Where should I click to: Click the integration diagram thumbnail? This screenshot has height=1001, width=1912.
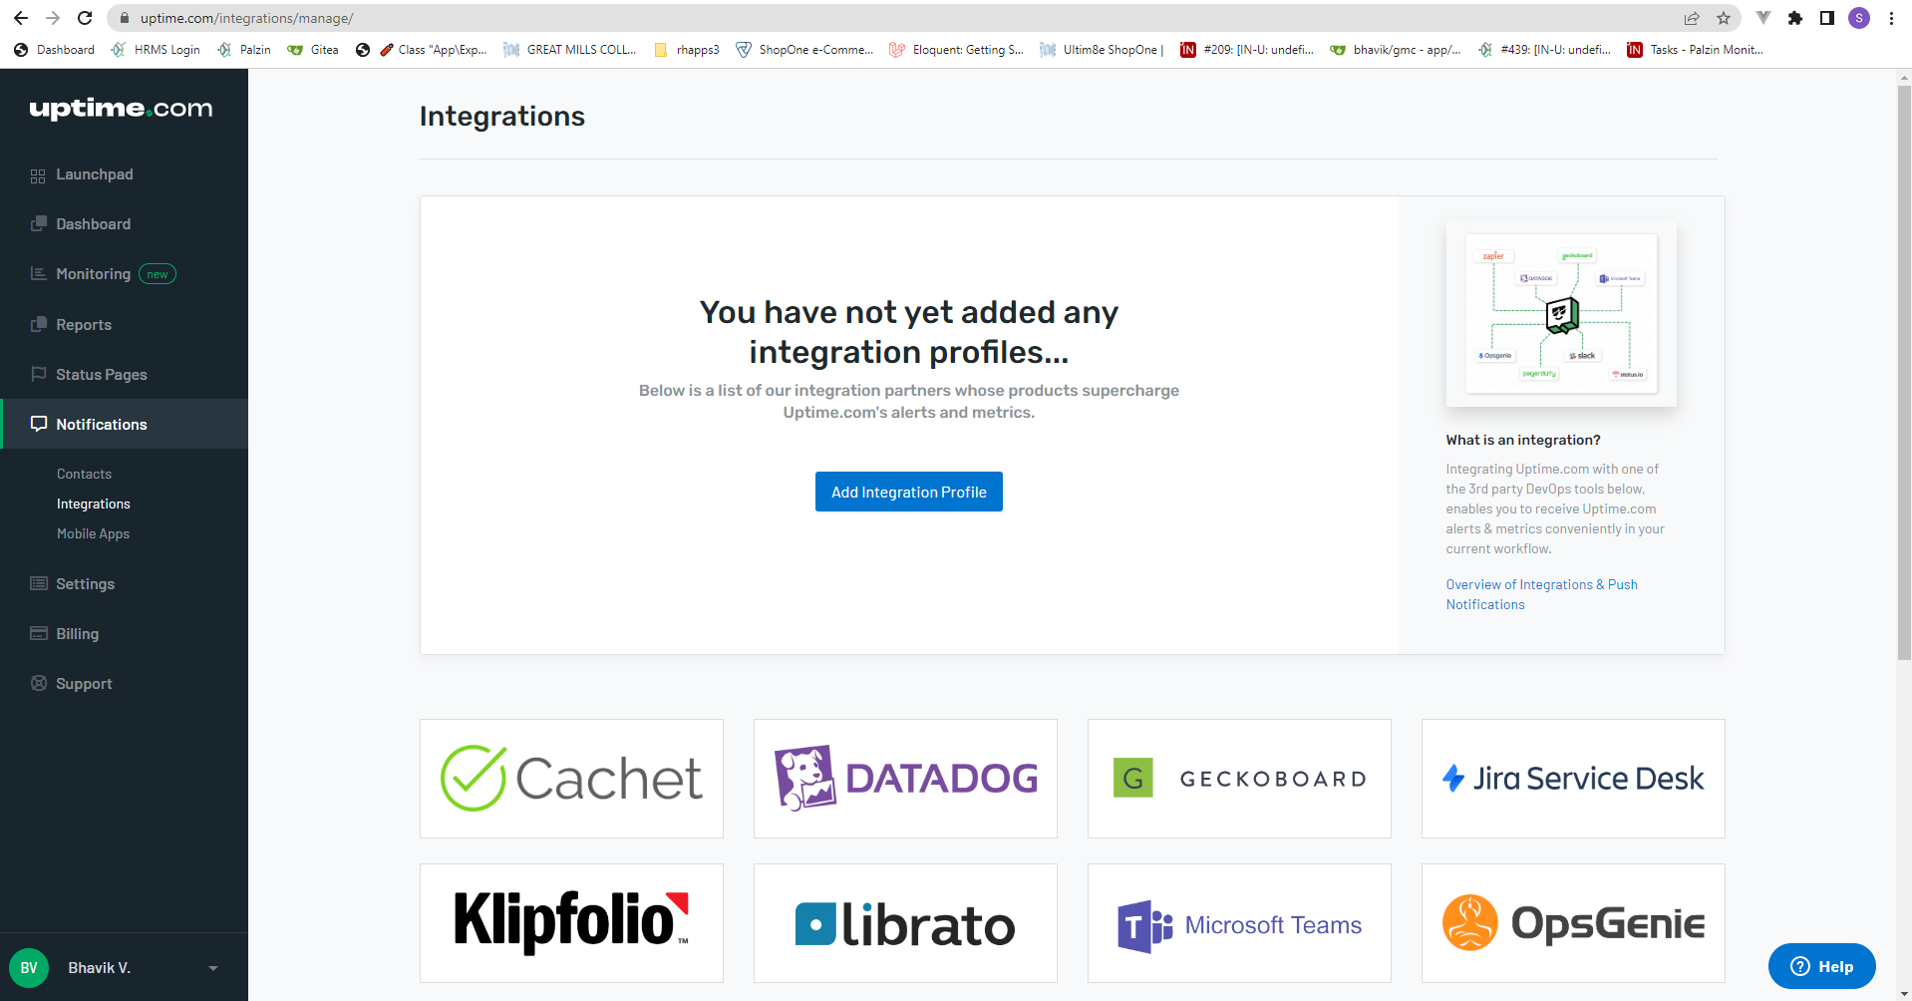tap(1561, 313)
